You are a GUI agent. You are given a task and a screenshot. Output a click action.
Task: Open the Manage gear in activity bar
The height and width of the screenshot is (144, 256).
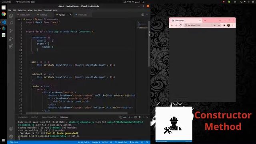coord(11,136)
